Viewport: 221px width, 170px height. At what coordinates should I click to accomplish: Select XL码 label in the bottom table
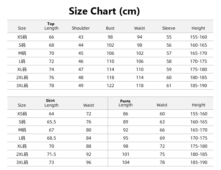[x=22, y=146]
